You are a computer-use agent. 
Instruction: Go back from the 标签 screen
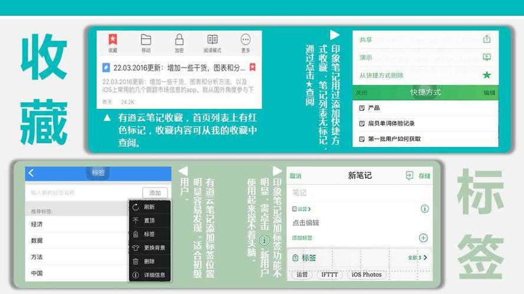click(31, 173)
